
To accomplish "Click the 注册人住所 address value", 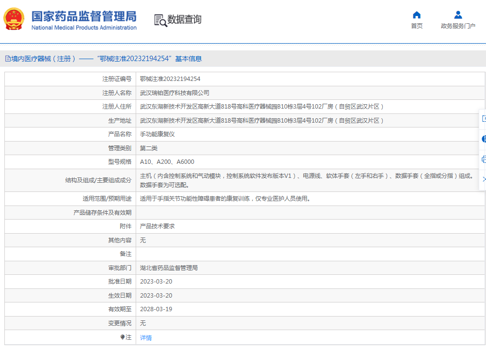I will (x=262, y=107).
